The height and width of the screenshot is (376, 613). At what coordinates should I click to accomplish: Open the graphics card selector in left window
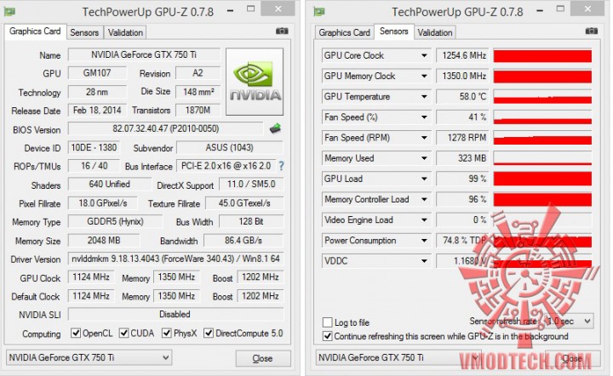point(89,357)
